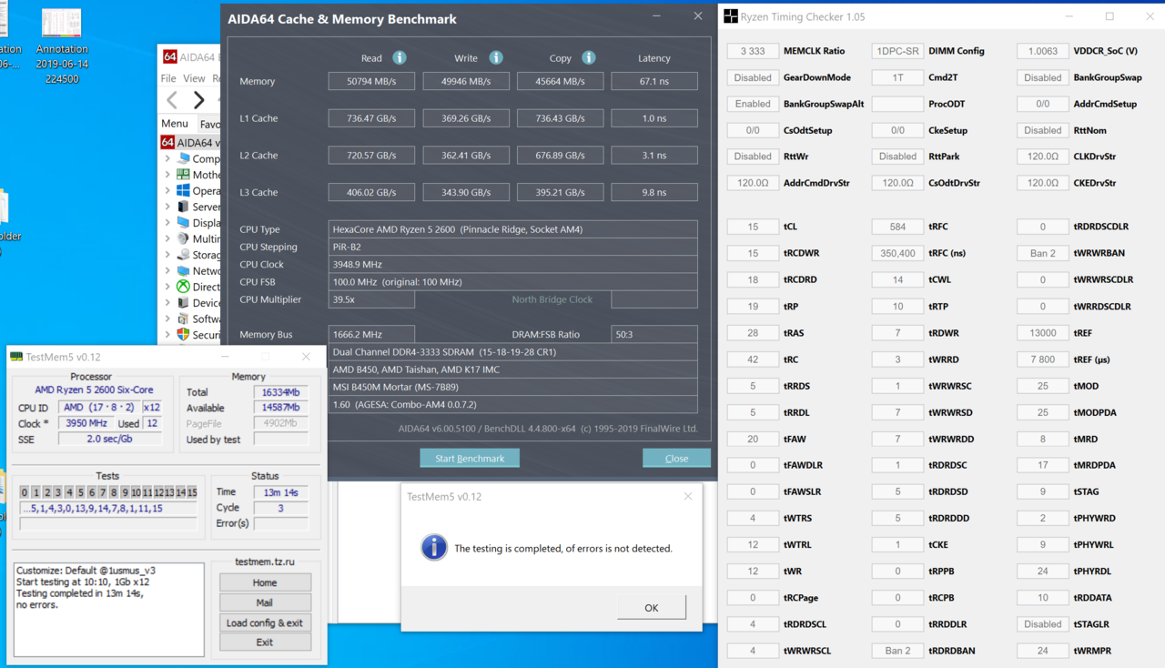Click the tSTAGLR Disabled value

pos(1042,624)
